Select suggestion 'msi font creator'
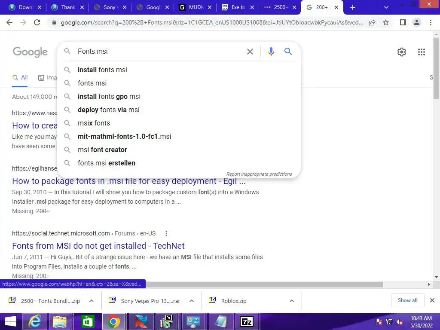This screenshot has height=330, width=440. point(179,150)
